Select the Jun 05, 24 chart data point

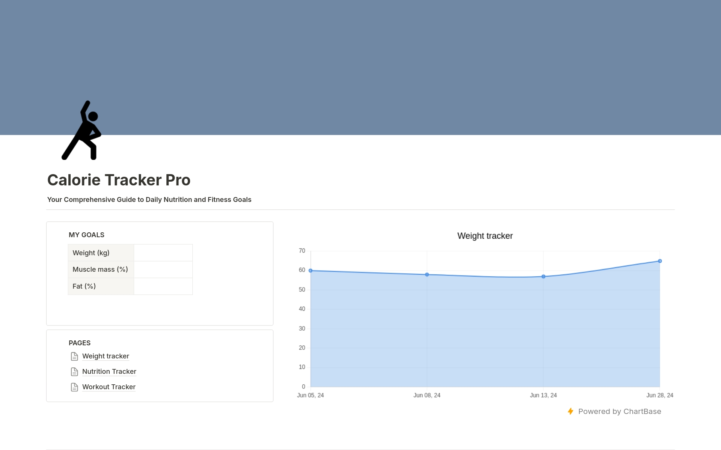[311, 271]
